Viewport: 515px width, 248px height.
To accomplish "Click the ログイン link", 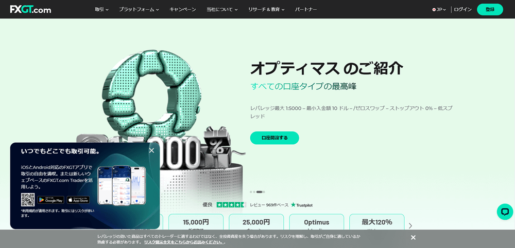I will 463,10.
